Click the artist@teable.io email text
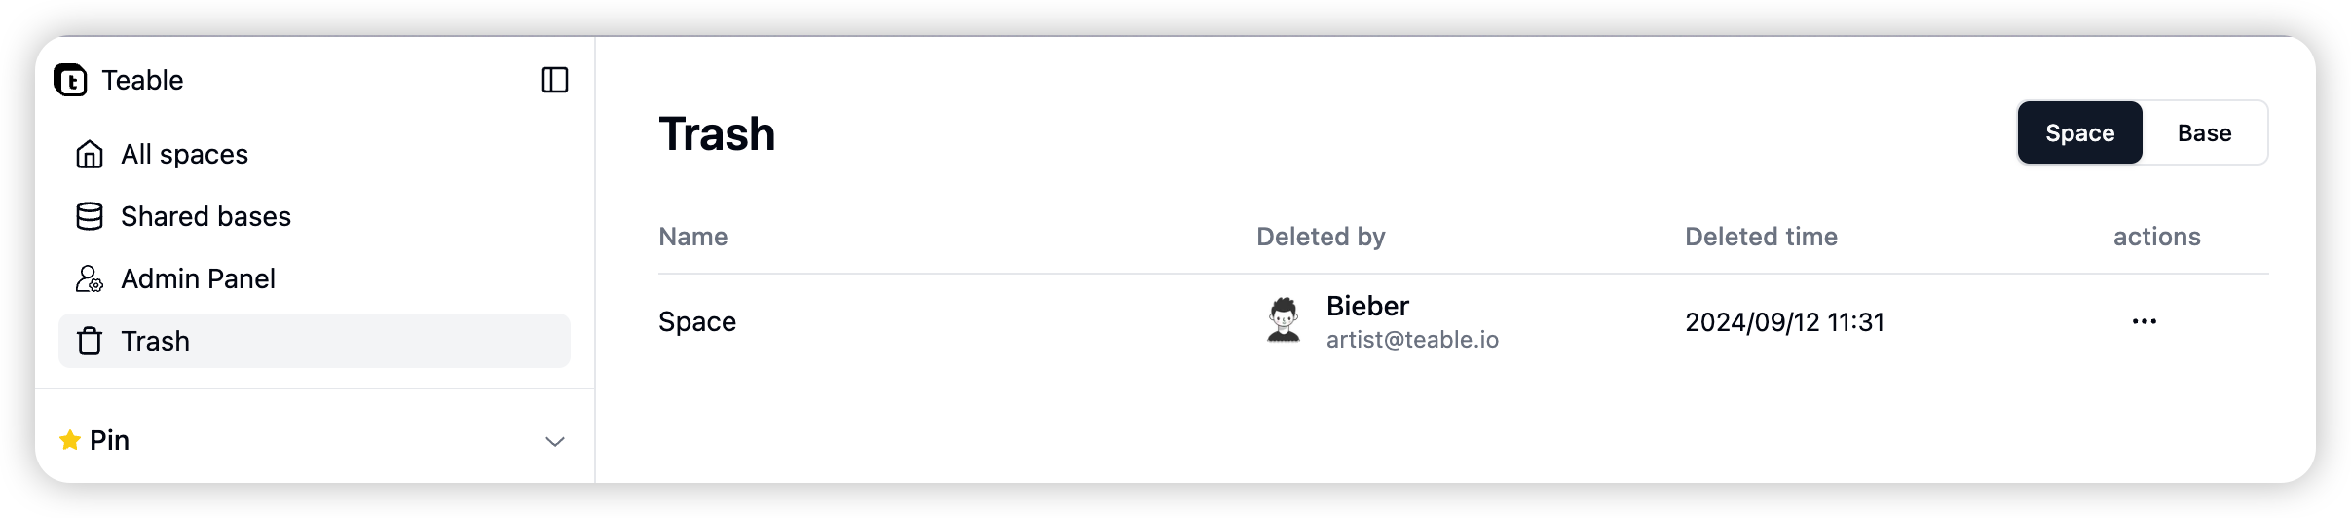This screenshot has width=2351, height=518. [1412, 339]
